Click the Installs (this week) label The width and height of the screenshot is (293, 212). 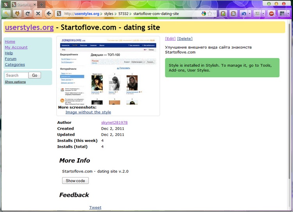point(77,141)
